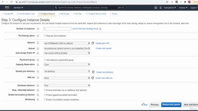
Task: Click Create new VPC link
Action: click(x=102, y=43)
